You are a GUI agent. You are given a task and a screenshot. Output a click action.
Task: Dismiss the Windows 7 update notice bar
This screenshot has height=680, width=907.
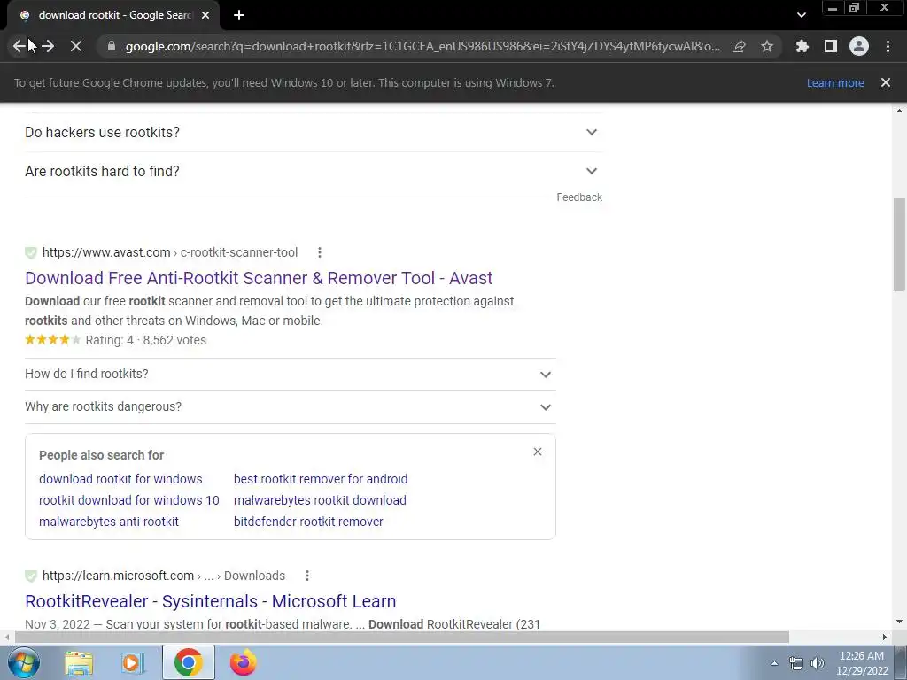[886, 82]
